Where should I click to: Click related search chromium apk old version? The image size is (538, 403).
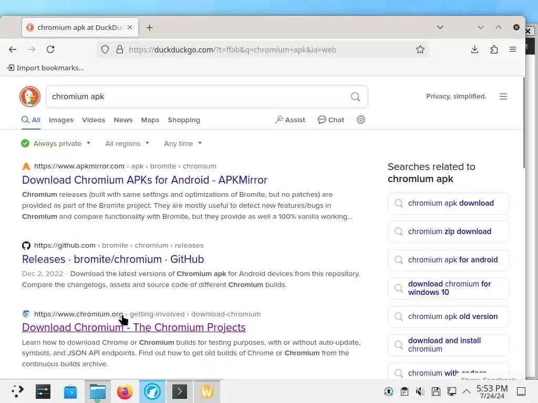coord(448,316)
